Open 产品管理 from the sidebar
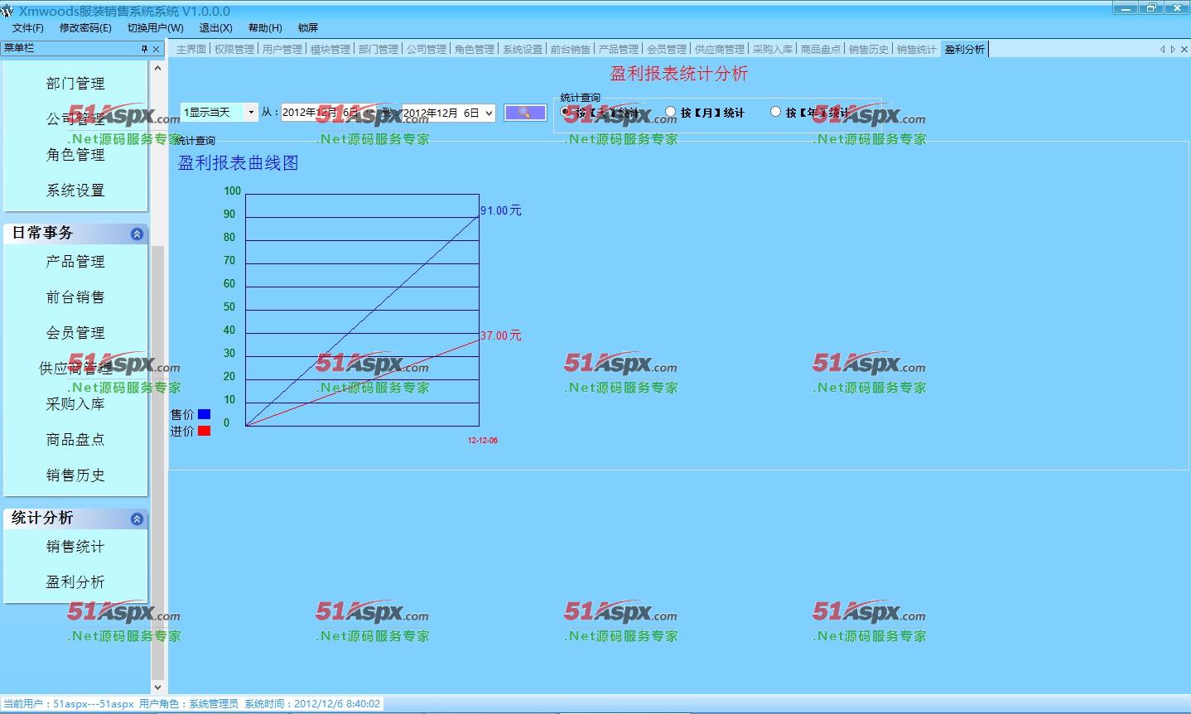 [75, 262]
